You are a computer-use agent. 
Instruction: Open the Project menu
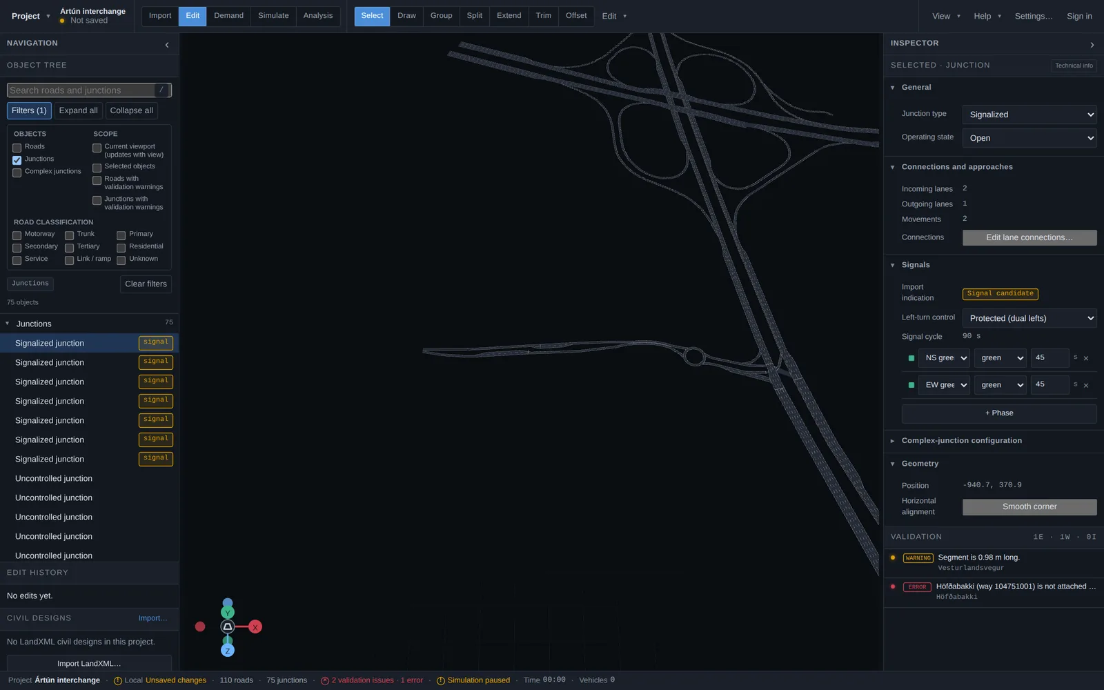coord(31,16)
